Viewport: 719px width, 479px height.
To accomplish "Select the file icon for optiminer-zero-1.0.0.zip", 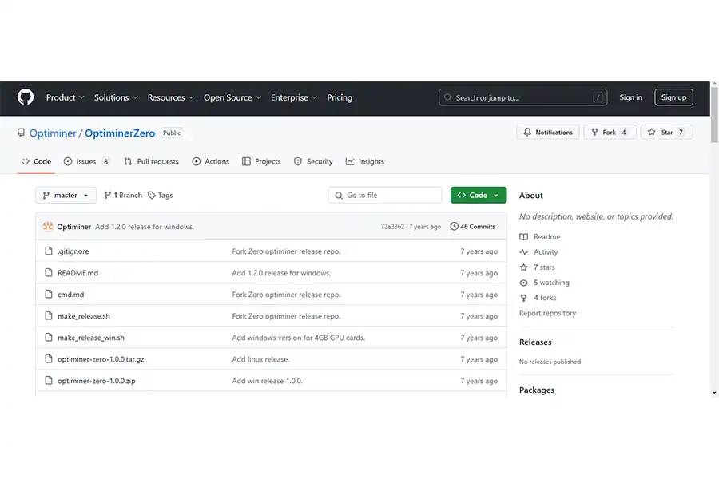I will tap(49, 380).
